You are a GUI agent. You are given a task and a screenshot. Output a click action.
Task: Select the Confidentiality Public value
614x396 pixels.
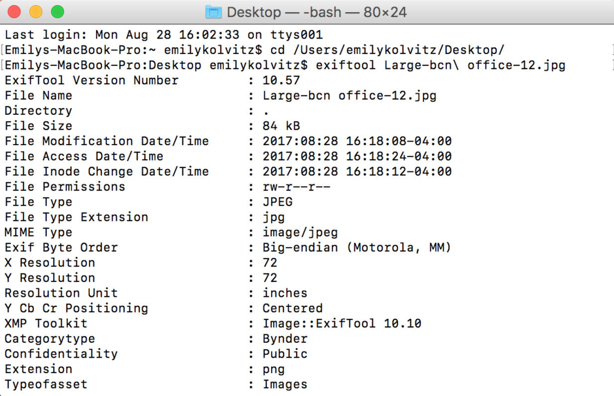point(284,353)
